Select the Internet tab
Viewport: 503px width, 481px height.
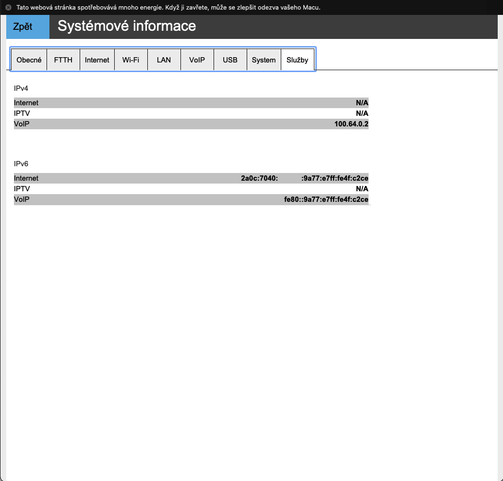(97, 60)
